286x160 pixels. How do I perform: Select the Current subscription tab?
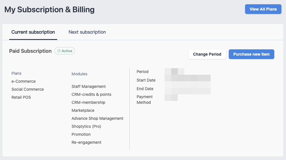pos(33,32)
